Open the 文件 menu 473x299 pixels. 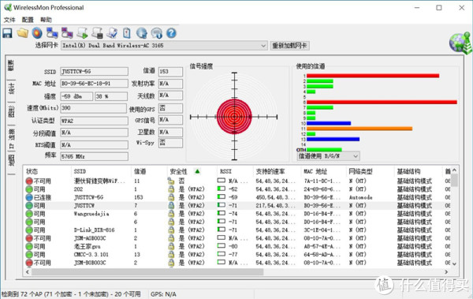(9, 20)
